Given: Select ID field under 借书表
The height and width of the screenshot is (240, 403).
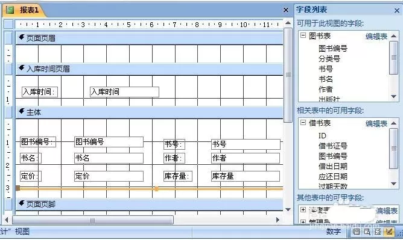Looking at the screenshot, I should [x=322, y=135].
